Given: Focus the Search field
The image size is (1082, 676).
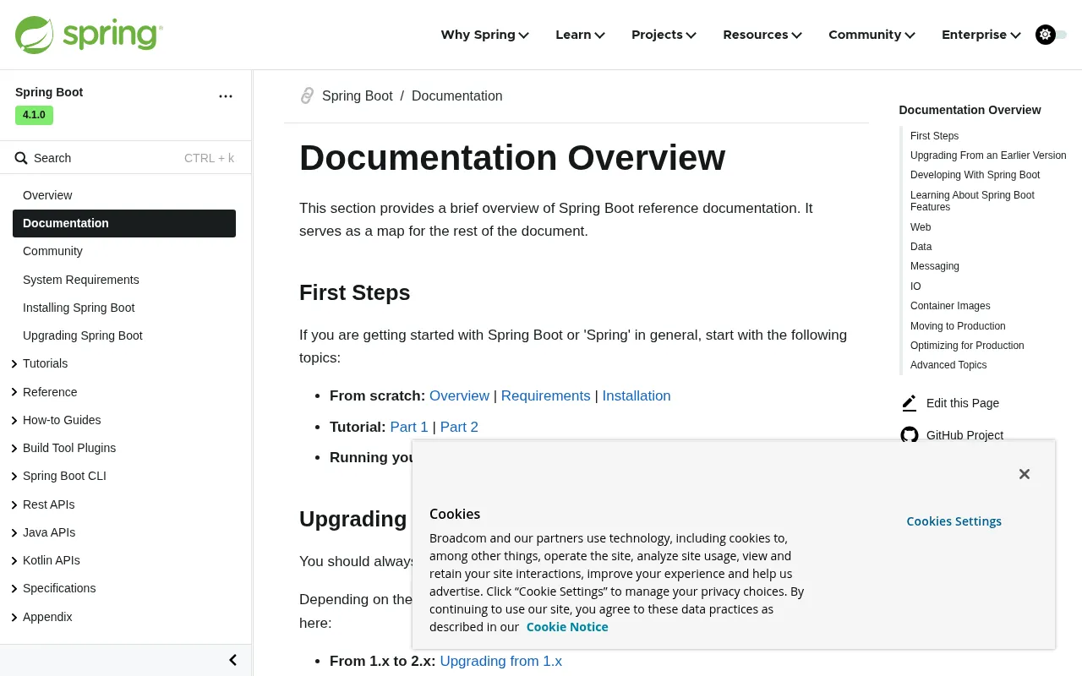Looking at the screenshot, I should point(125,158).
